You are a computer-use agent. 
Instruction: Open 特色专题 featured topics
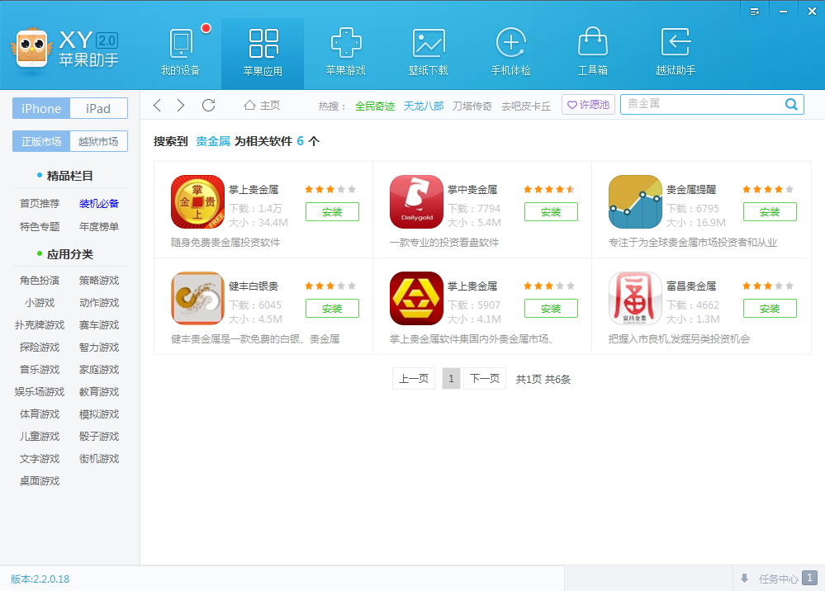[x=40, y=227]
